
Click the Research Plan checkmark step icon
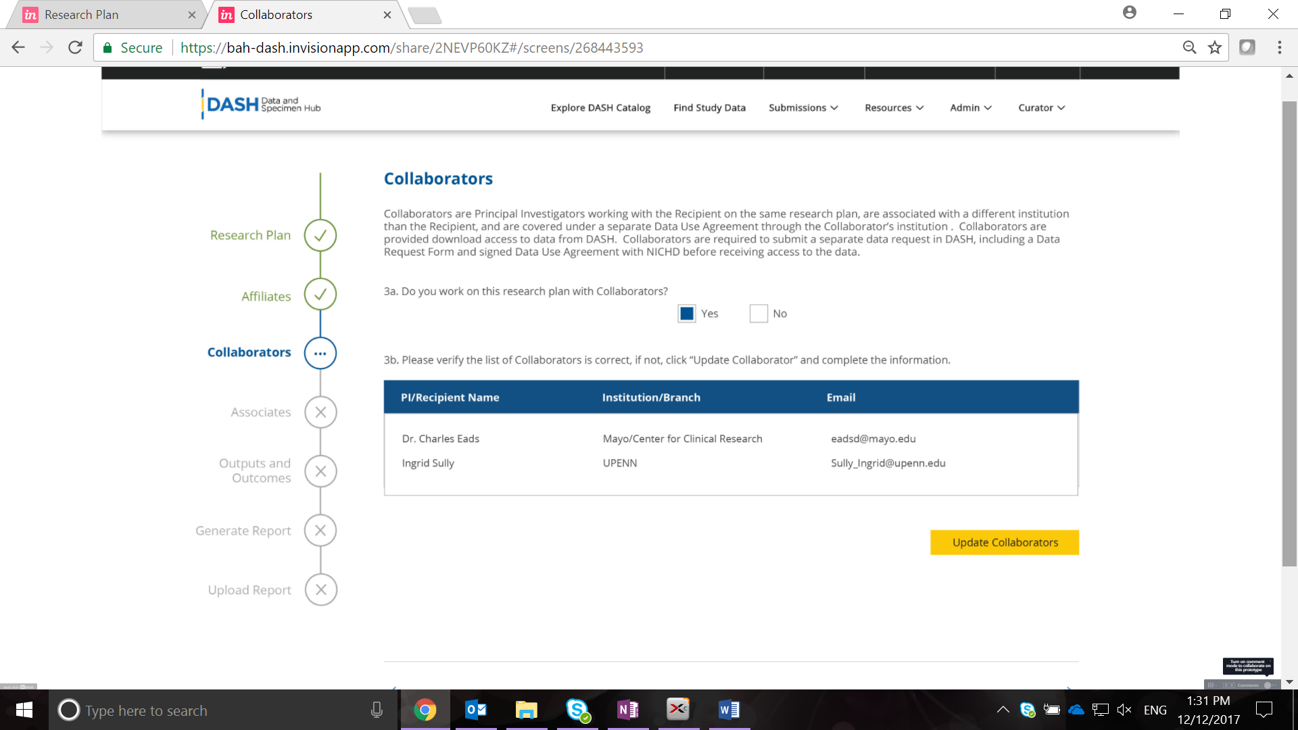[320, 235]
